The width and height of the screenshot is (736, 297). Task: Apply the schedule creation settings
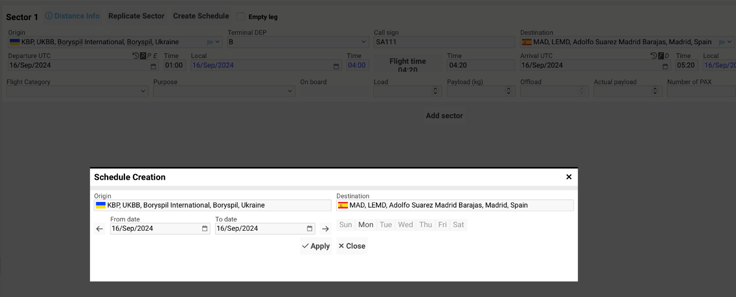(x=316, y=246)
